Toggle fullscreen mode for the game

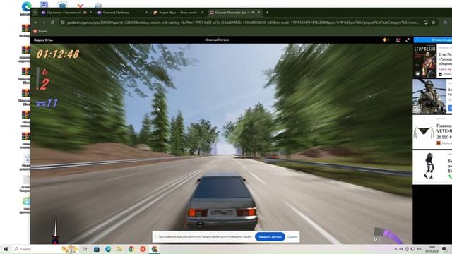click(x=408, y=40)
